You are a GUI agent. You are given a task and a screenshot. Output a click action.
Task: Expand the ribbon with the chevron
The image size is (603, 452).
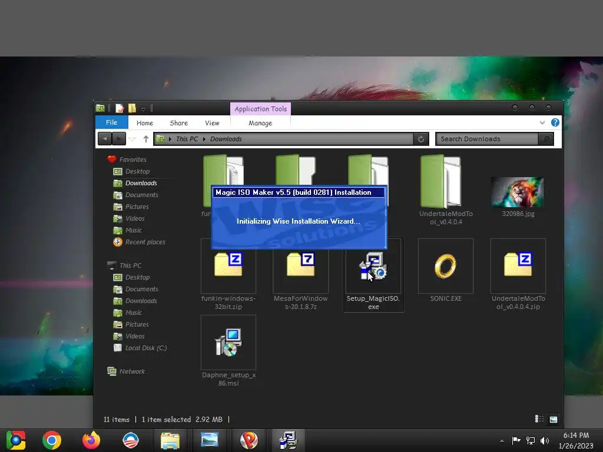click(x=542, y=123)
